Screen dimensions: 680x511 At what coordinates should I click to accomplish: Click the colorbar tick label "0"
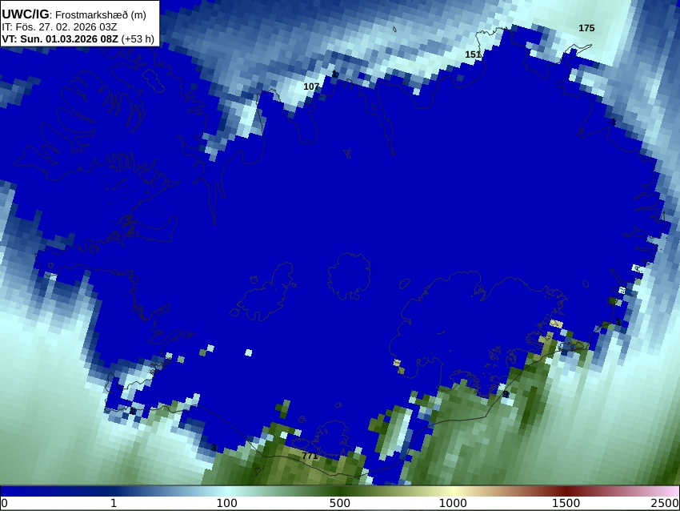4,504
